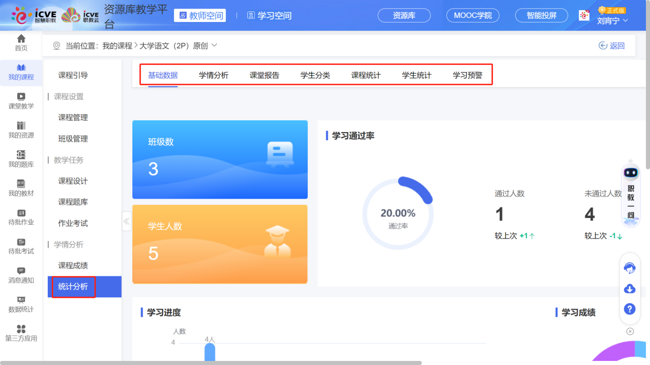Switch to the 学情分析 tab
The image size is (650, 365).
213,74
